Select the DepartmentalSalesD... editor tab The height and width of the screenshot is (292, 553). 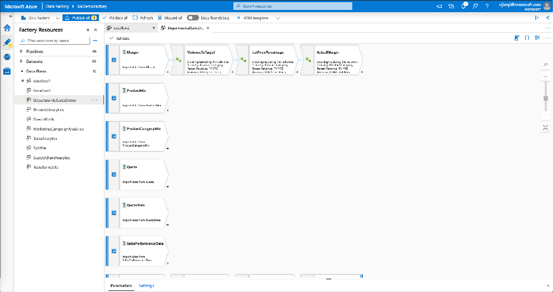pyautogui.click(x=184, y=28)
